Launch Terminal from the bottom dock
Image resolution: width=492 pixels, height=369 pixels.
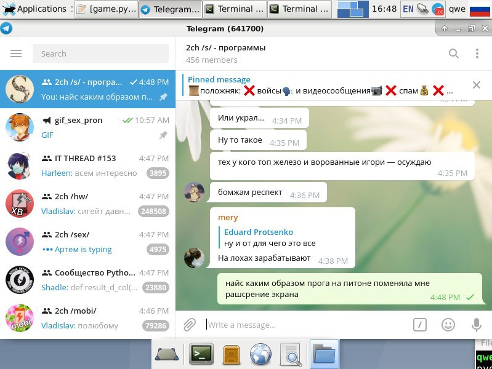point(201,354)
